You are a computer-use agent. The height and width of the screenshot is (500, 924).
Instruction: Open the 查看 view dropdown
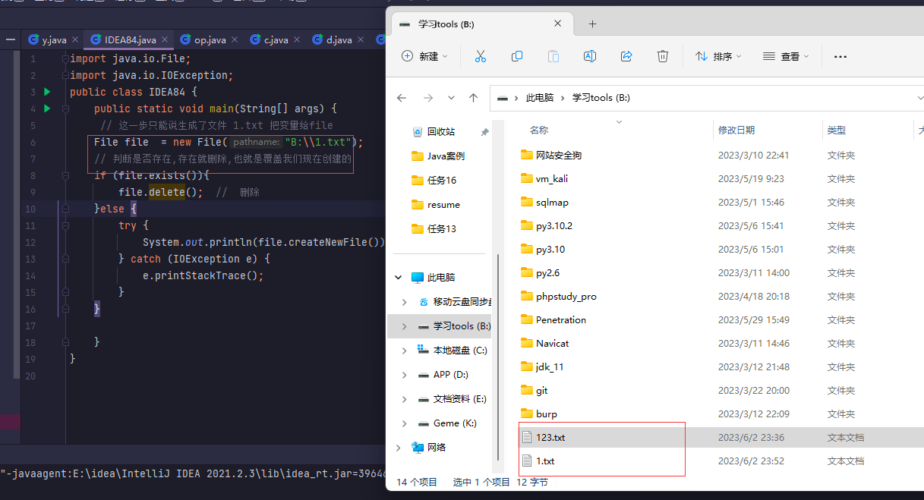tap(786, 56)
